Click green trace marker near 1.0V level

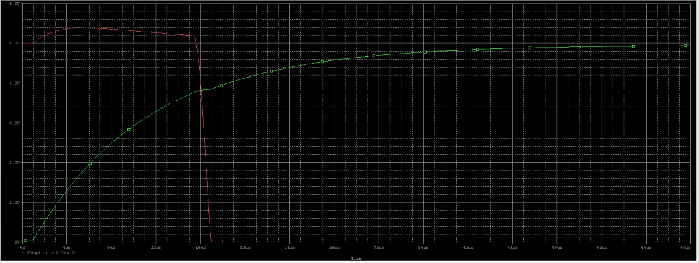tap(57, 204)
